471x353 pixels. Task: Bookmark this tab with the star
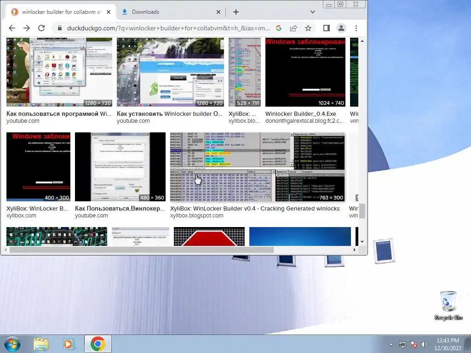pyautogui.click(x=308, y=28)
